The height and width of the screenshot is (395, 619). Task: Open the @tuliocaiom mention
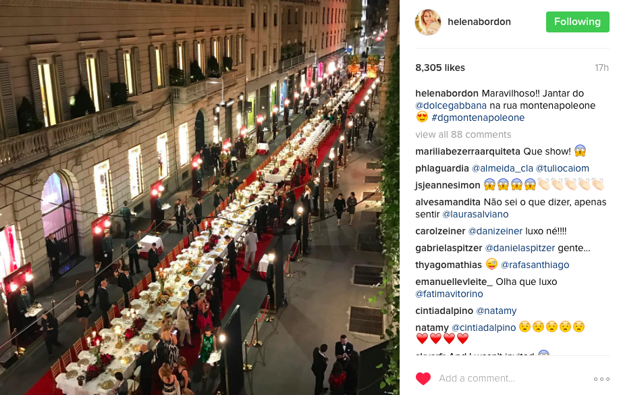tap(562, 168)
